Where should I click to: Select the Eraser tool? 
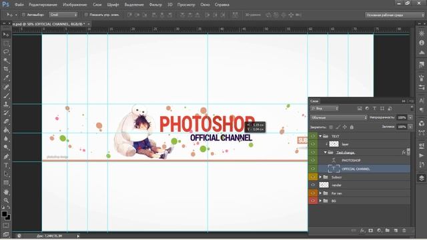point(6,121)
